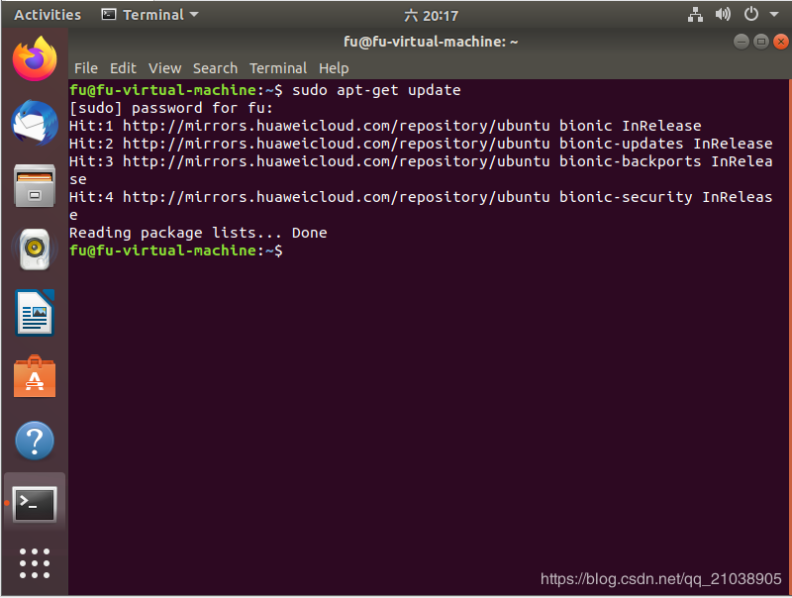Open the Search menu in the terminal

pyautogui.click(x=215, y=67)
